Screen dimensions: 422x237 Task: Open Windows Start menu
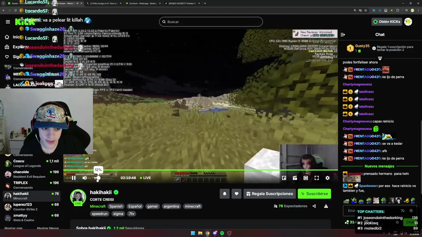[193, 233]
